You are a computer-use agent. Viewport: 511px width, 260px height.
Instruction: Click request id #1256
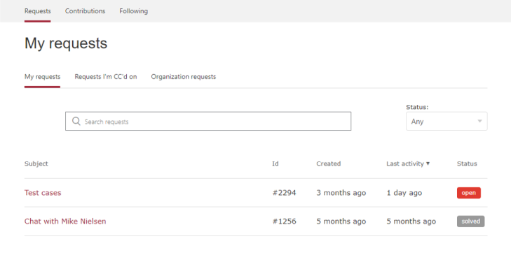point(284,222)
